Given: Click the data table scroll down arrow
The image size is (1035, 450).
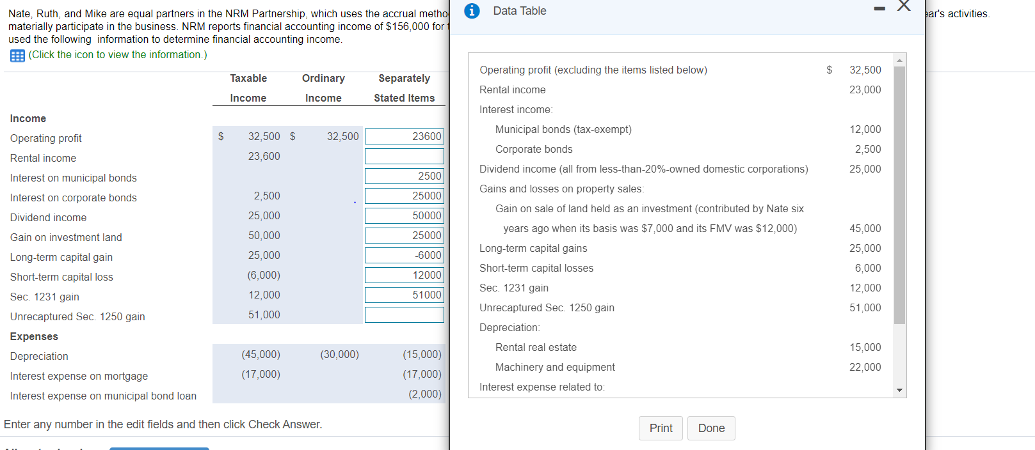Looking at the screenshot, I should click(x=899, y=390).
